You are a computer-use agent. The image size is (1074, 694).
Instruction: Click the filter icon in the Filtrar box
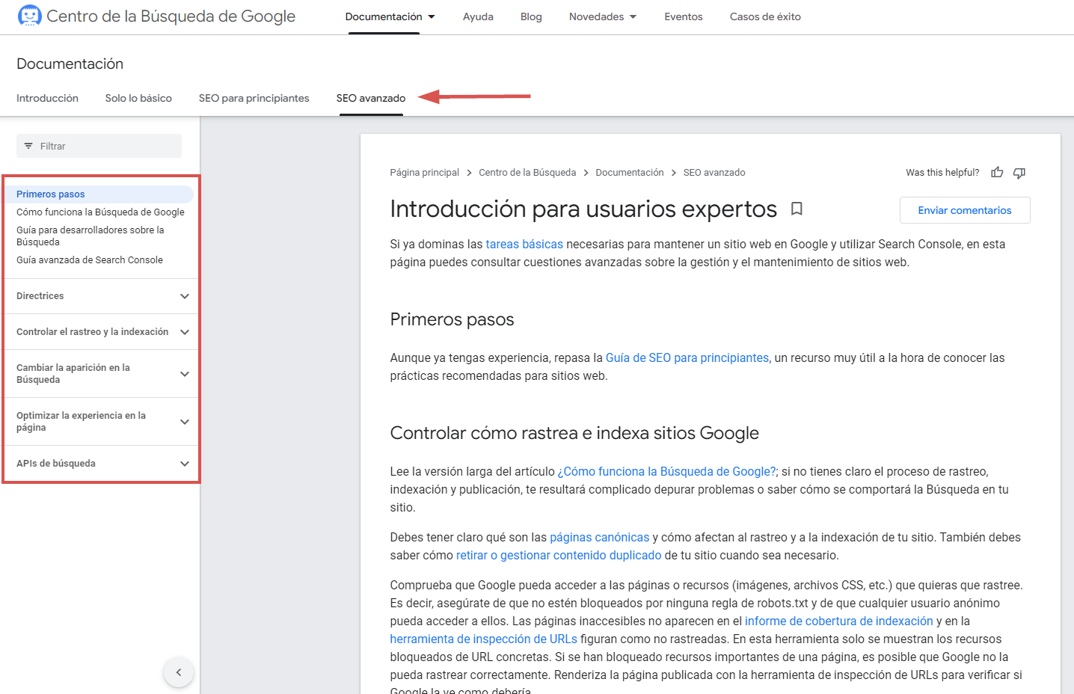(28, 146)
